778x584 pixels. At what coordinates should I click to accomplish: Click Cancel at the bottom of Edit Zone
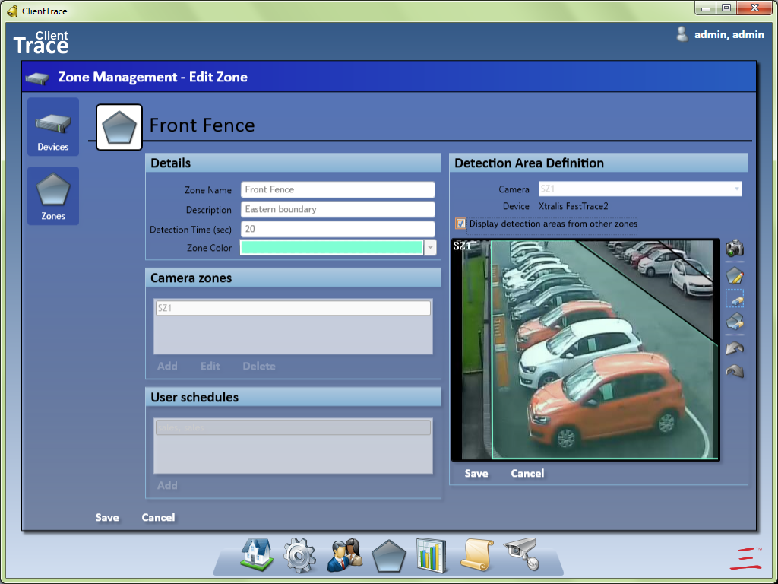point(158,518)
